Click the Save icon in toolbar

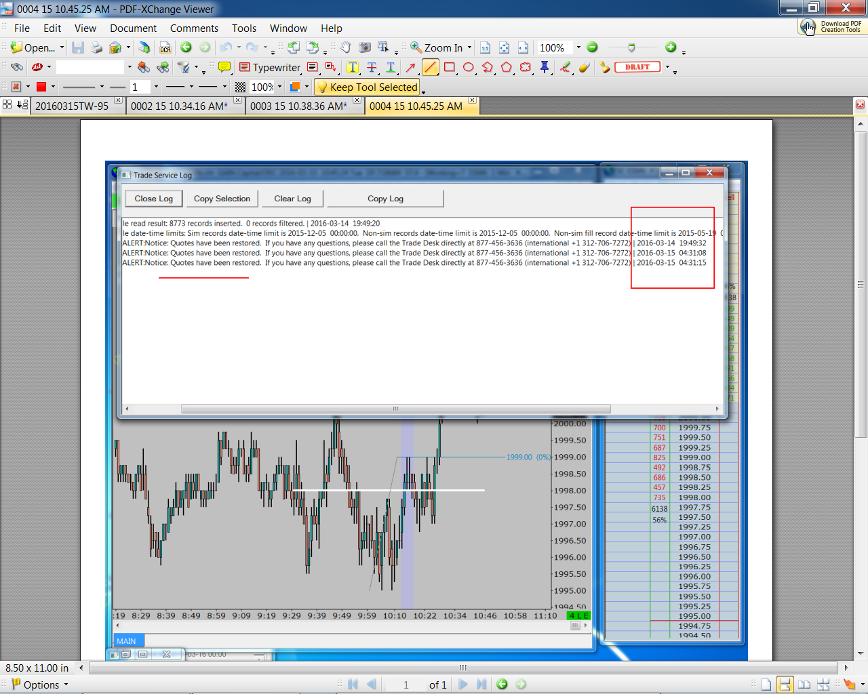click(x=78, y=47)
